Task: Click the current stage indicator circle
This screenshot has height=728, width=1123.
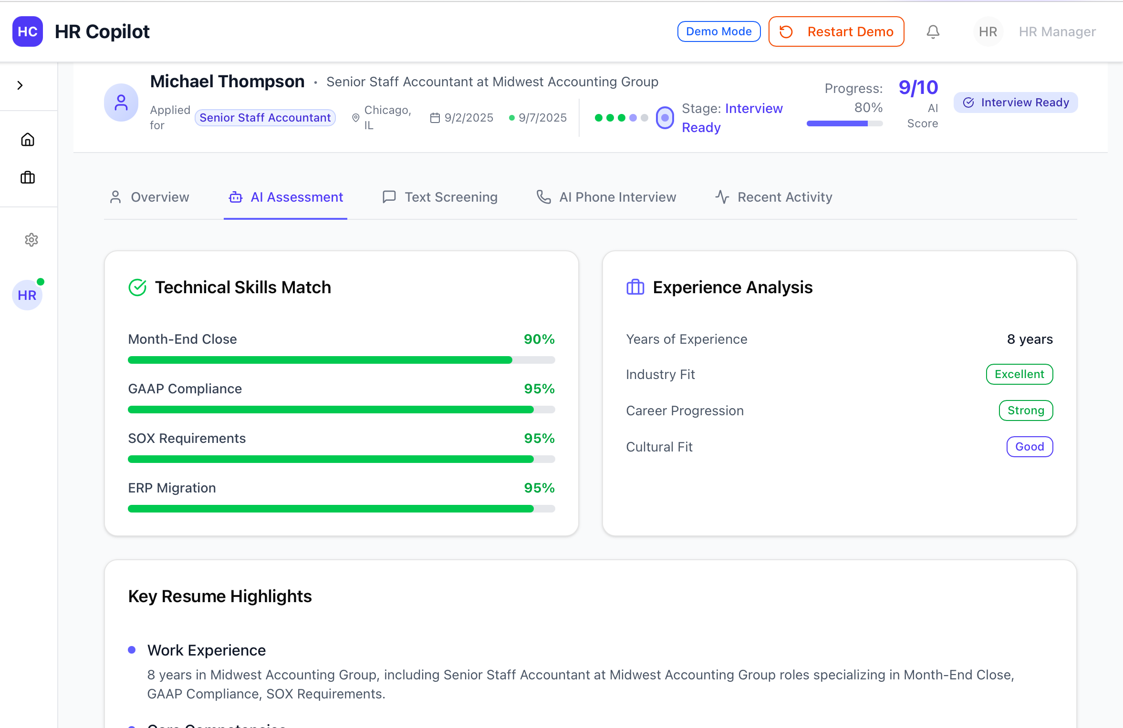Action: [x=665, y=118]
